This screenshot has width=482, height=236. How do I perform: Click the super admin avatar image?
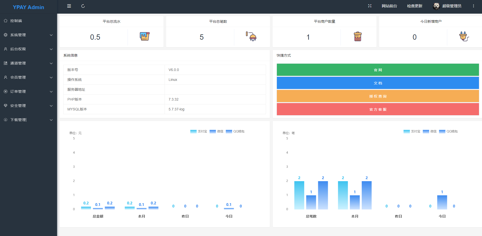pos(436,6)
